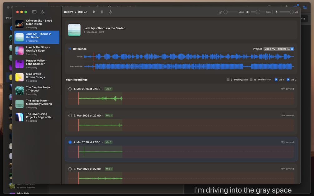Image resolution: width=314 pixels, height=196 pixels.
Task: Click the 'Reference' section title
Action: tap(80, 49)
